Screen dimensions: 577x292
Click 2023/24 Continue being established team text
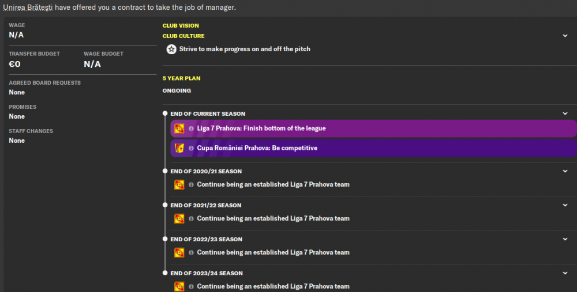pos(273,286)
